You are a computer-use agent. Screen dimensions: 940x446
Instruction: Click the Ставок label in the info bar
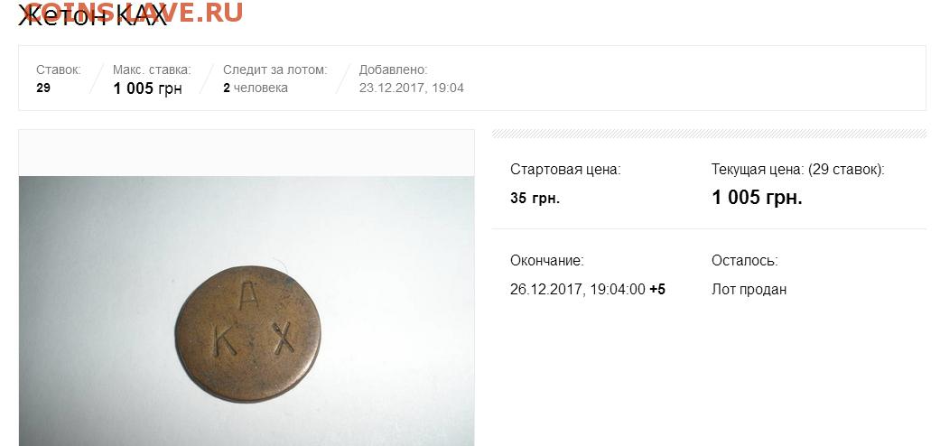click(x=58, y=70)
